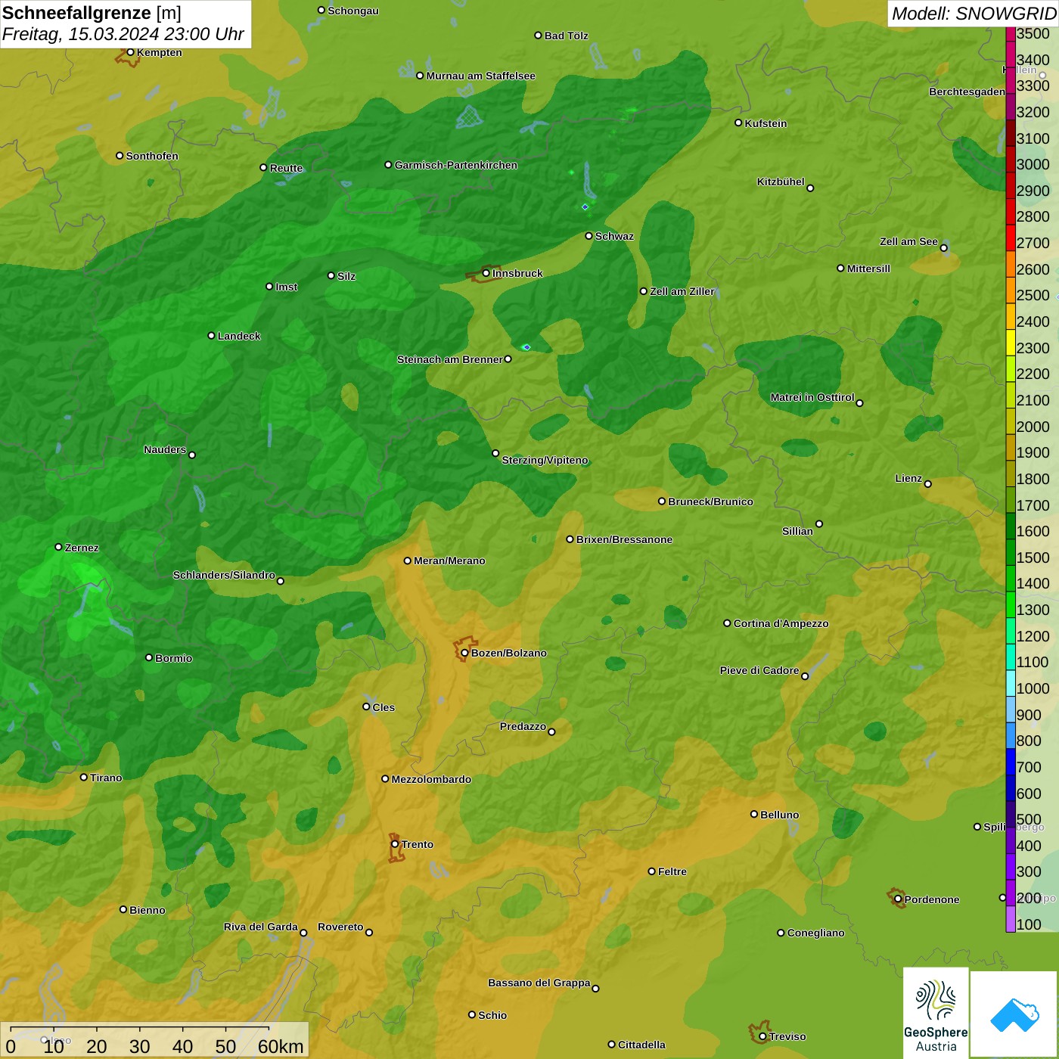The image size is (1059, 1059).
Task: Click the Silz label
Action: click(346, 276)
